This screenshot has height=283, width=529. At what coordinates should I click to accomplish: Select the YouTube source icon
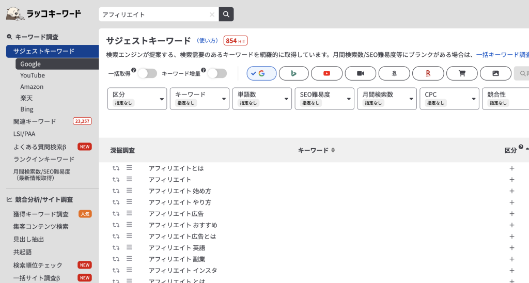click(x=326, y=73)
